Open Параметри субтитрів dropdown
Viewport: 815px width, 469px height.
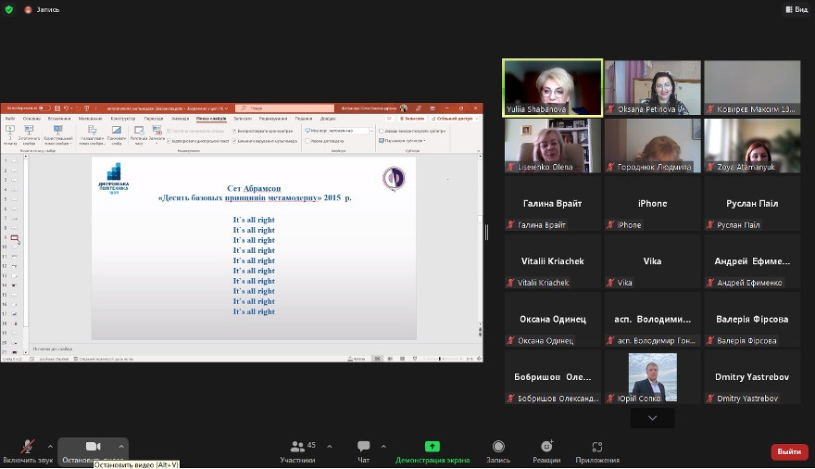402,140
